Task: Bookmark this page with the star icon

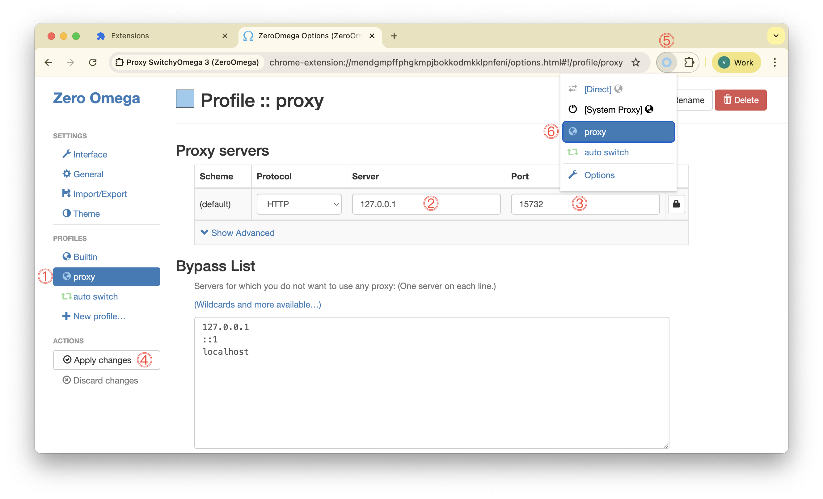Action: click(x=635, y=62)
